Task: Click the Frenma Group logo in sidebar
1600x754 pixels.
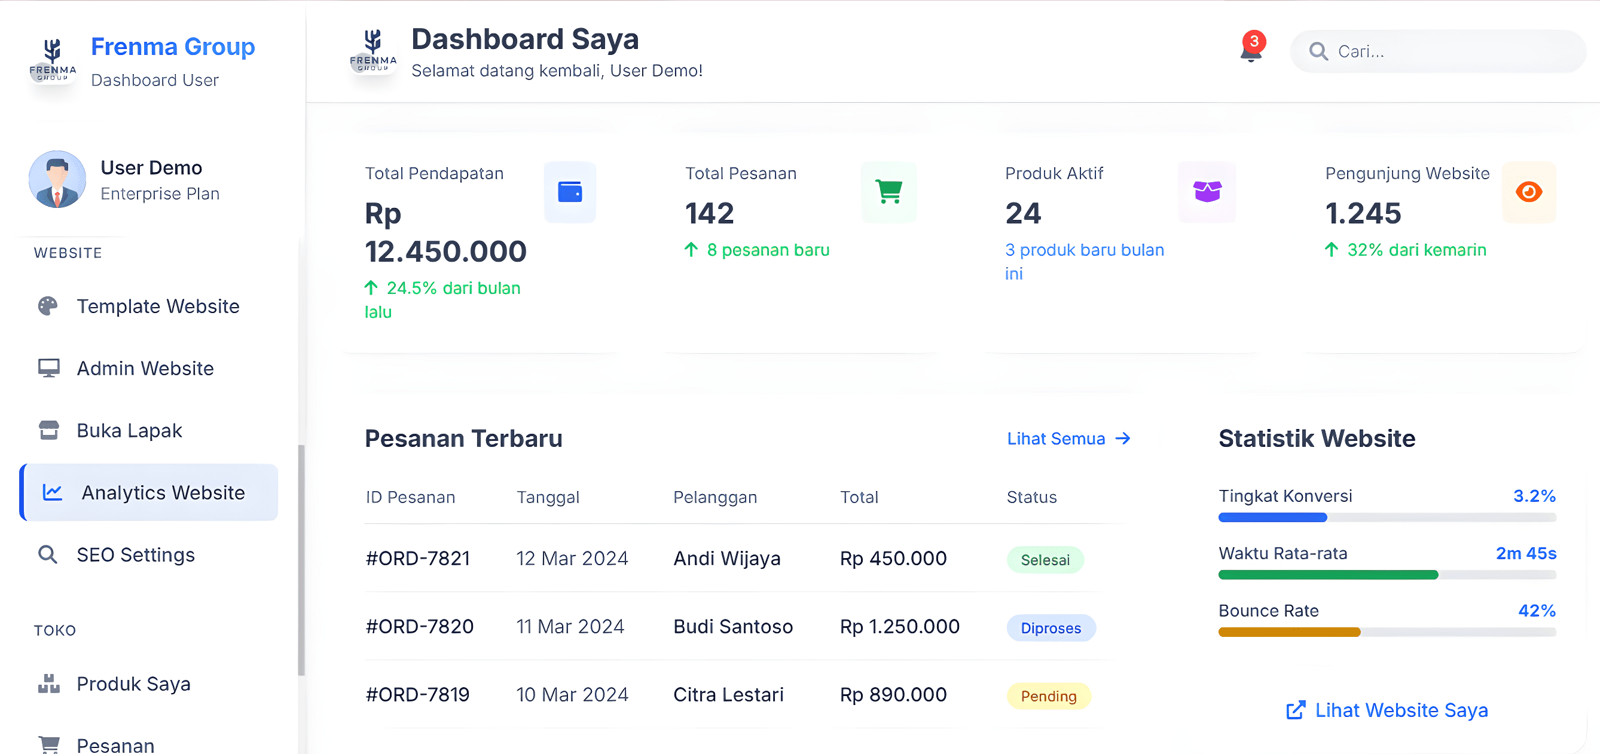Action: 53,61
